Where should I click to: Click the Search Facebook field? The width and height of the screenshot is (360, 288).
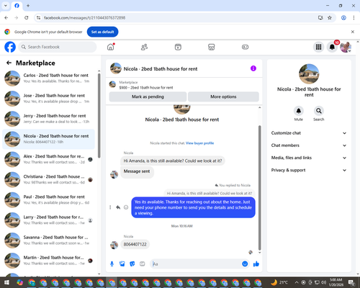point(58,47)
